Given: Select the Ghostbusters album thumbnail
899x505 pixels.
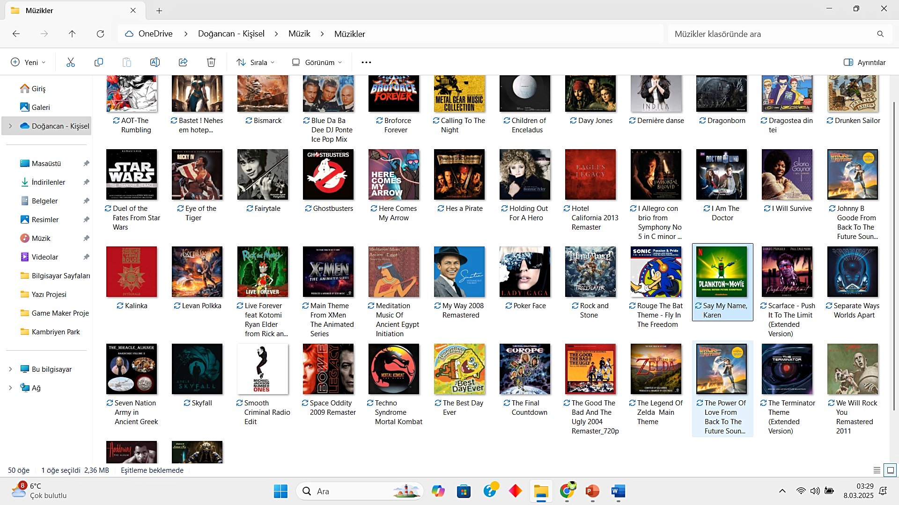Looking at the screenshot, I should tap(328, 175).
